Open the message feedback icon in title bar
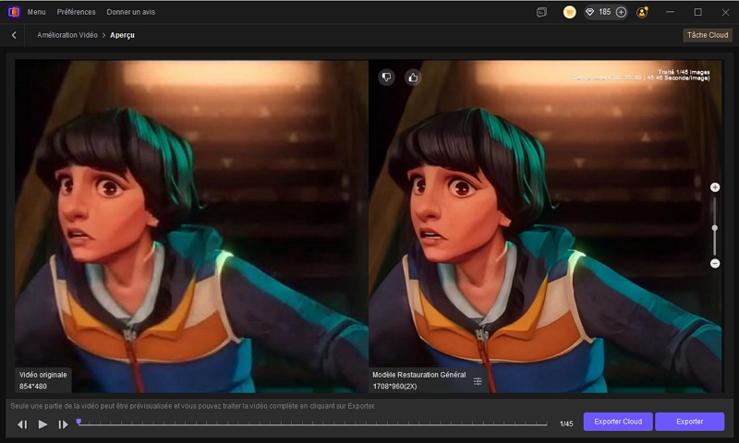Screen dimensions: 739x443 541,12
